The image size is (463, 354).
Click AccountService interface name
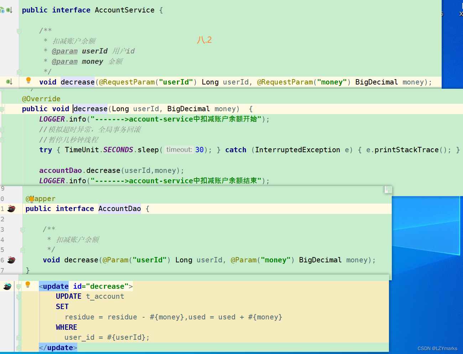click(125, 10)
